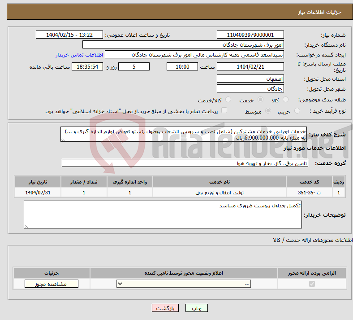Click the الزامی بودن ارائه مجوز header

(312, 273)
